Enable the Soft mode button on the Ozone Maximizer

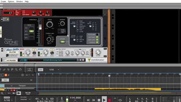click(31, 38)
